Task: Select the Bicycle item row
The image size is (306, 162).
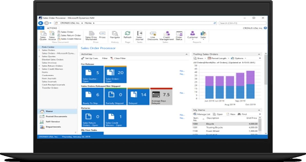Action: (x=225, y=124)
